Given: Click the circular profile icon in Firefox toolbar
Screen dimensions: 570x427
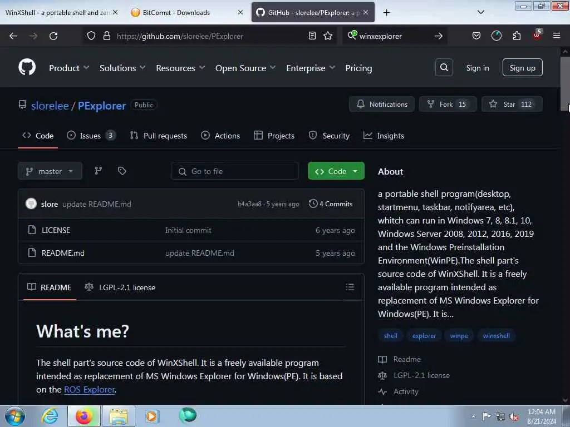Looking at the screenshot, I should coord(496,36).
